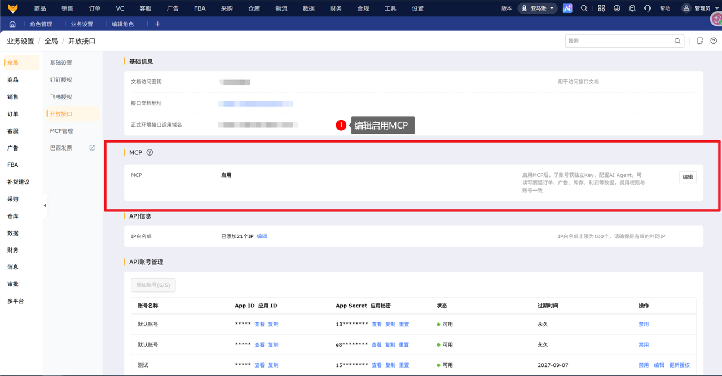
Task: Click the floating pink translate icon
Action: point(716,19)
